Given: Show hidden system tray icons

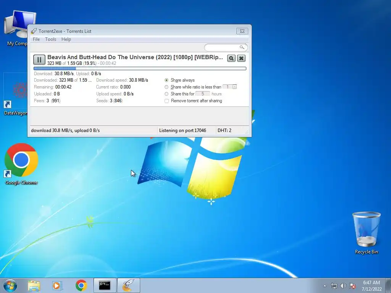Looking at the screenshot, I should (325, 286).
